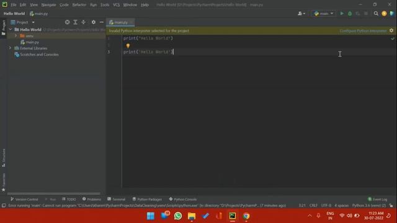Click the main.py breadcrumb in navigation bar
Screen dimensions: 397x223
coord(38,14)
